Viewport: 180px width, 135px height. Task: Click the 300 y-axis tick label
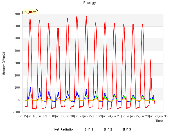(17, 63)
